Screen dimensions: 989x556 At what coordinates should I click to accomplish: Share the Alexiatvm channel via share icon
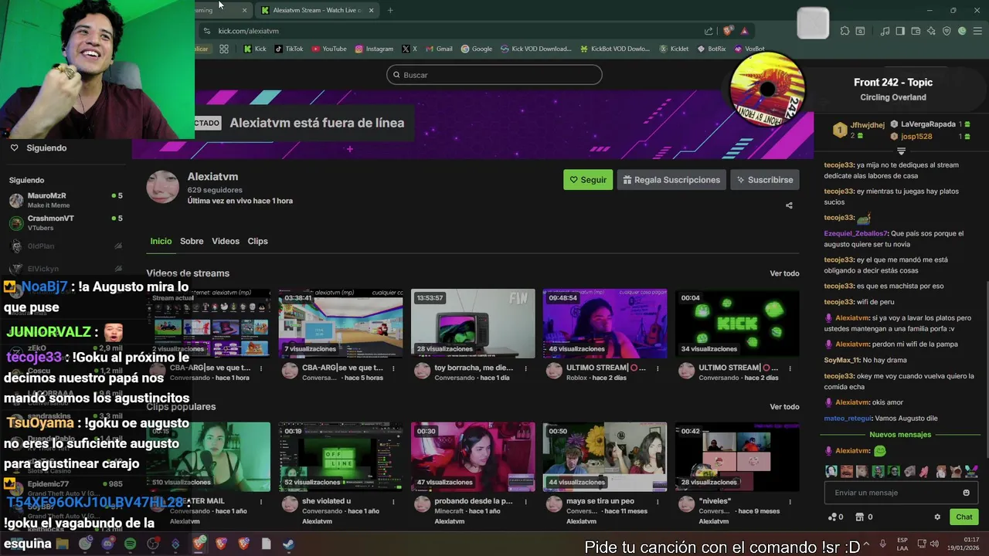click(x=789, y=205)
